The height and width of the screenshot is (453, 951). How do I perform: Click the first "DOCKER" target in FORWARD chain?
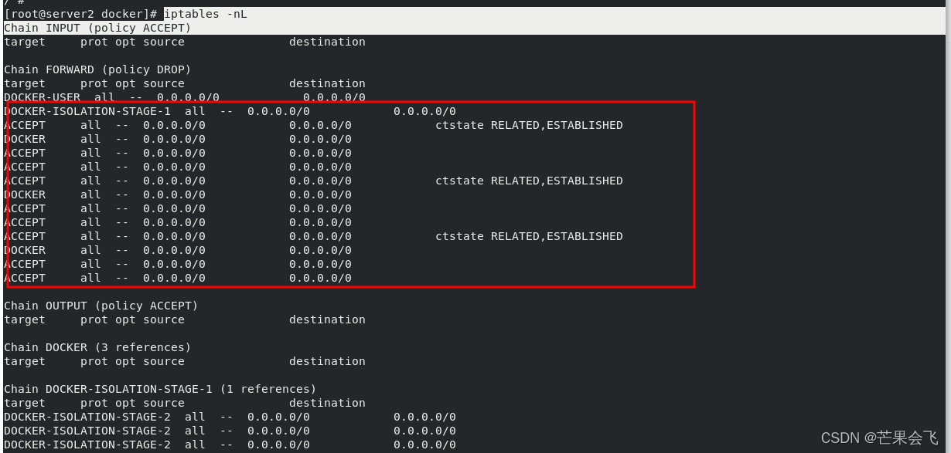(25, 139)
